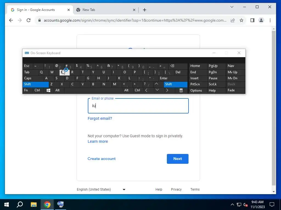
Task: Toggle the right Ctrl key on keyboard
Action: click(138, 90)
